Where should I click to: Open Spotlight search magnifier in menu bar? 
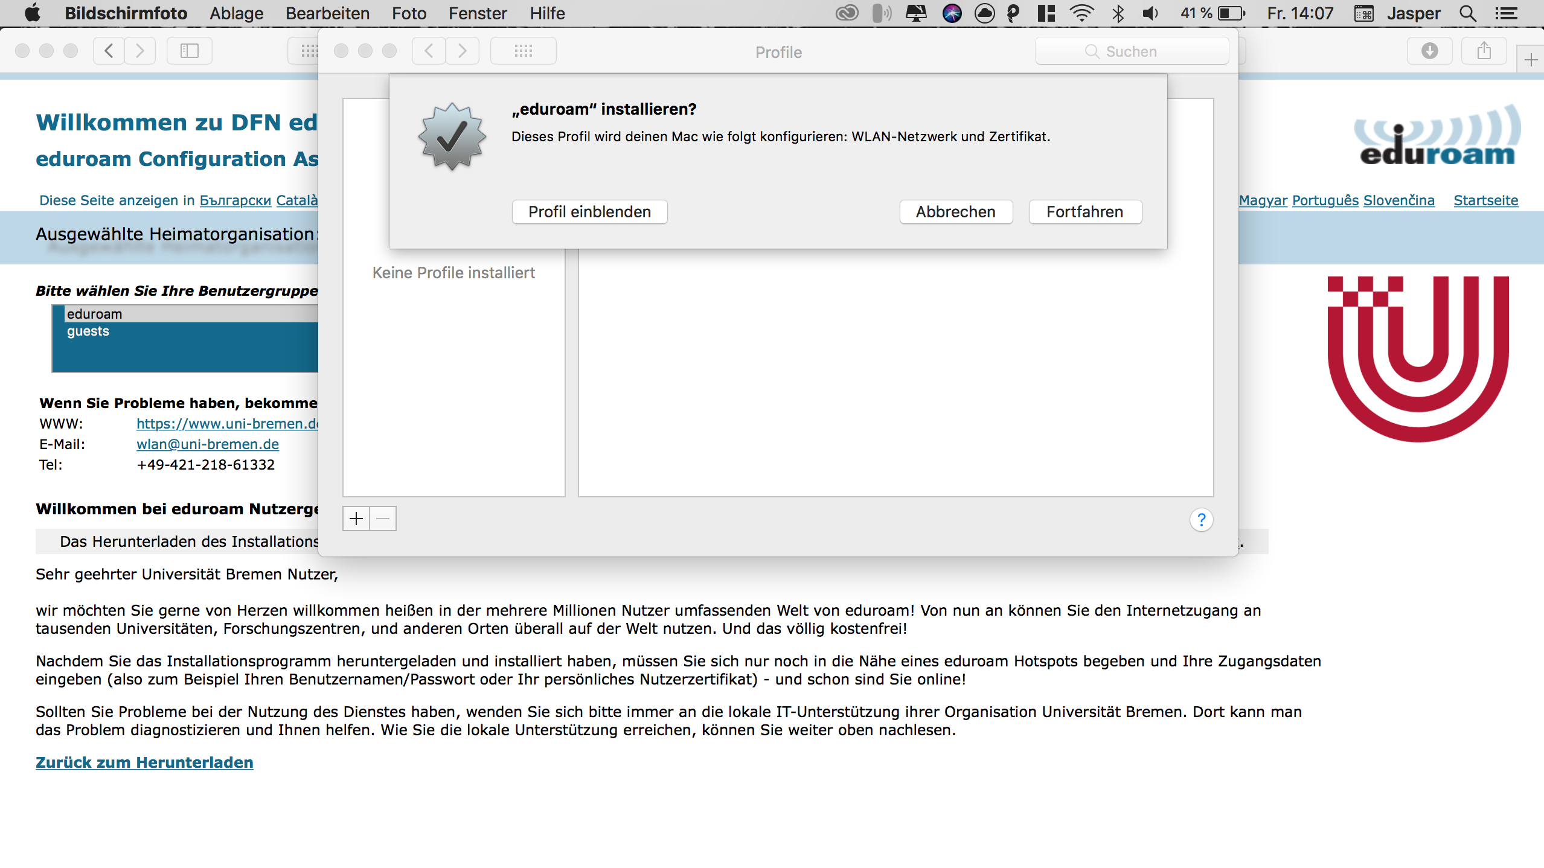pyautogui.click(x=1468, y=13)
